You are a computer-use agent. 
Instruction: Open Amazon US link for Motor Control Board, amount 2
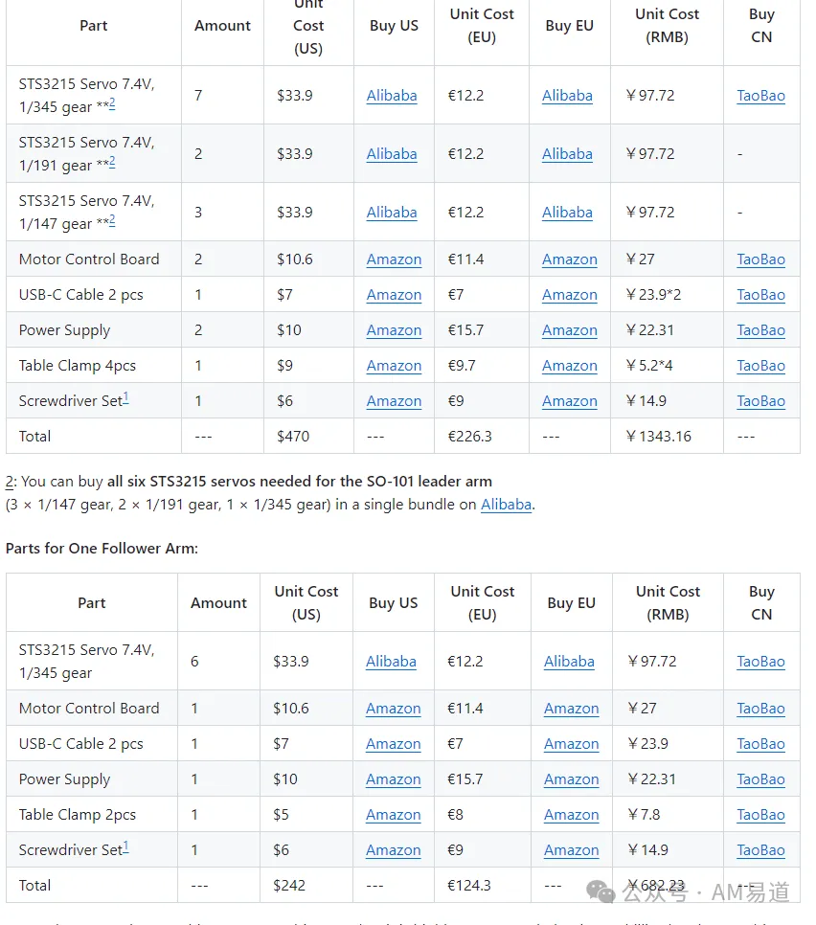394,259
